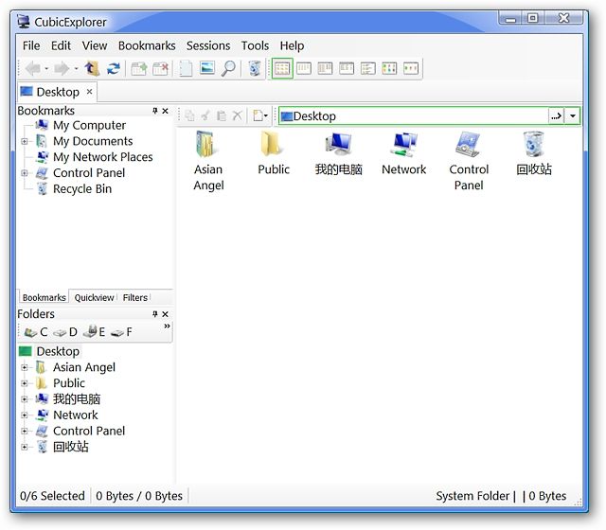Open the Help menu
Image resolution: width=606 pixels, height=530 pixels.
click(292, 45)
